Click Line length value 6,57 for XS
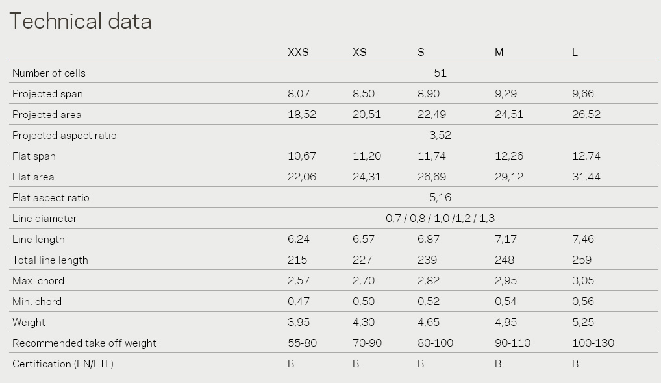The height and width of the screenshot is (383, 661). click(x=364, y=240)
